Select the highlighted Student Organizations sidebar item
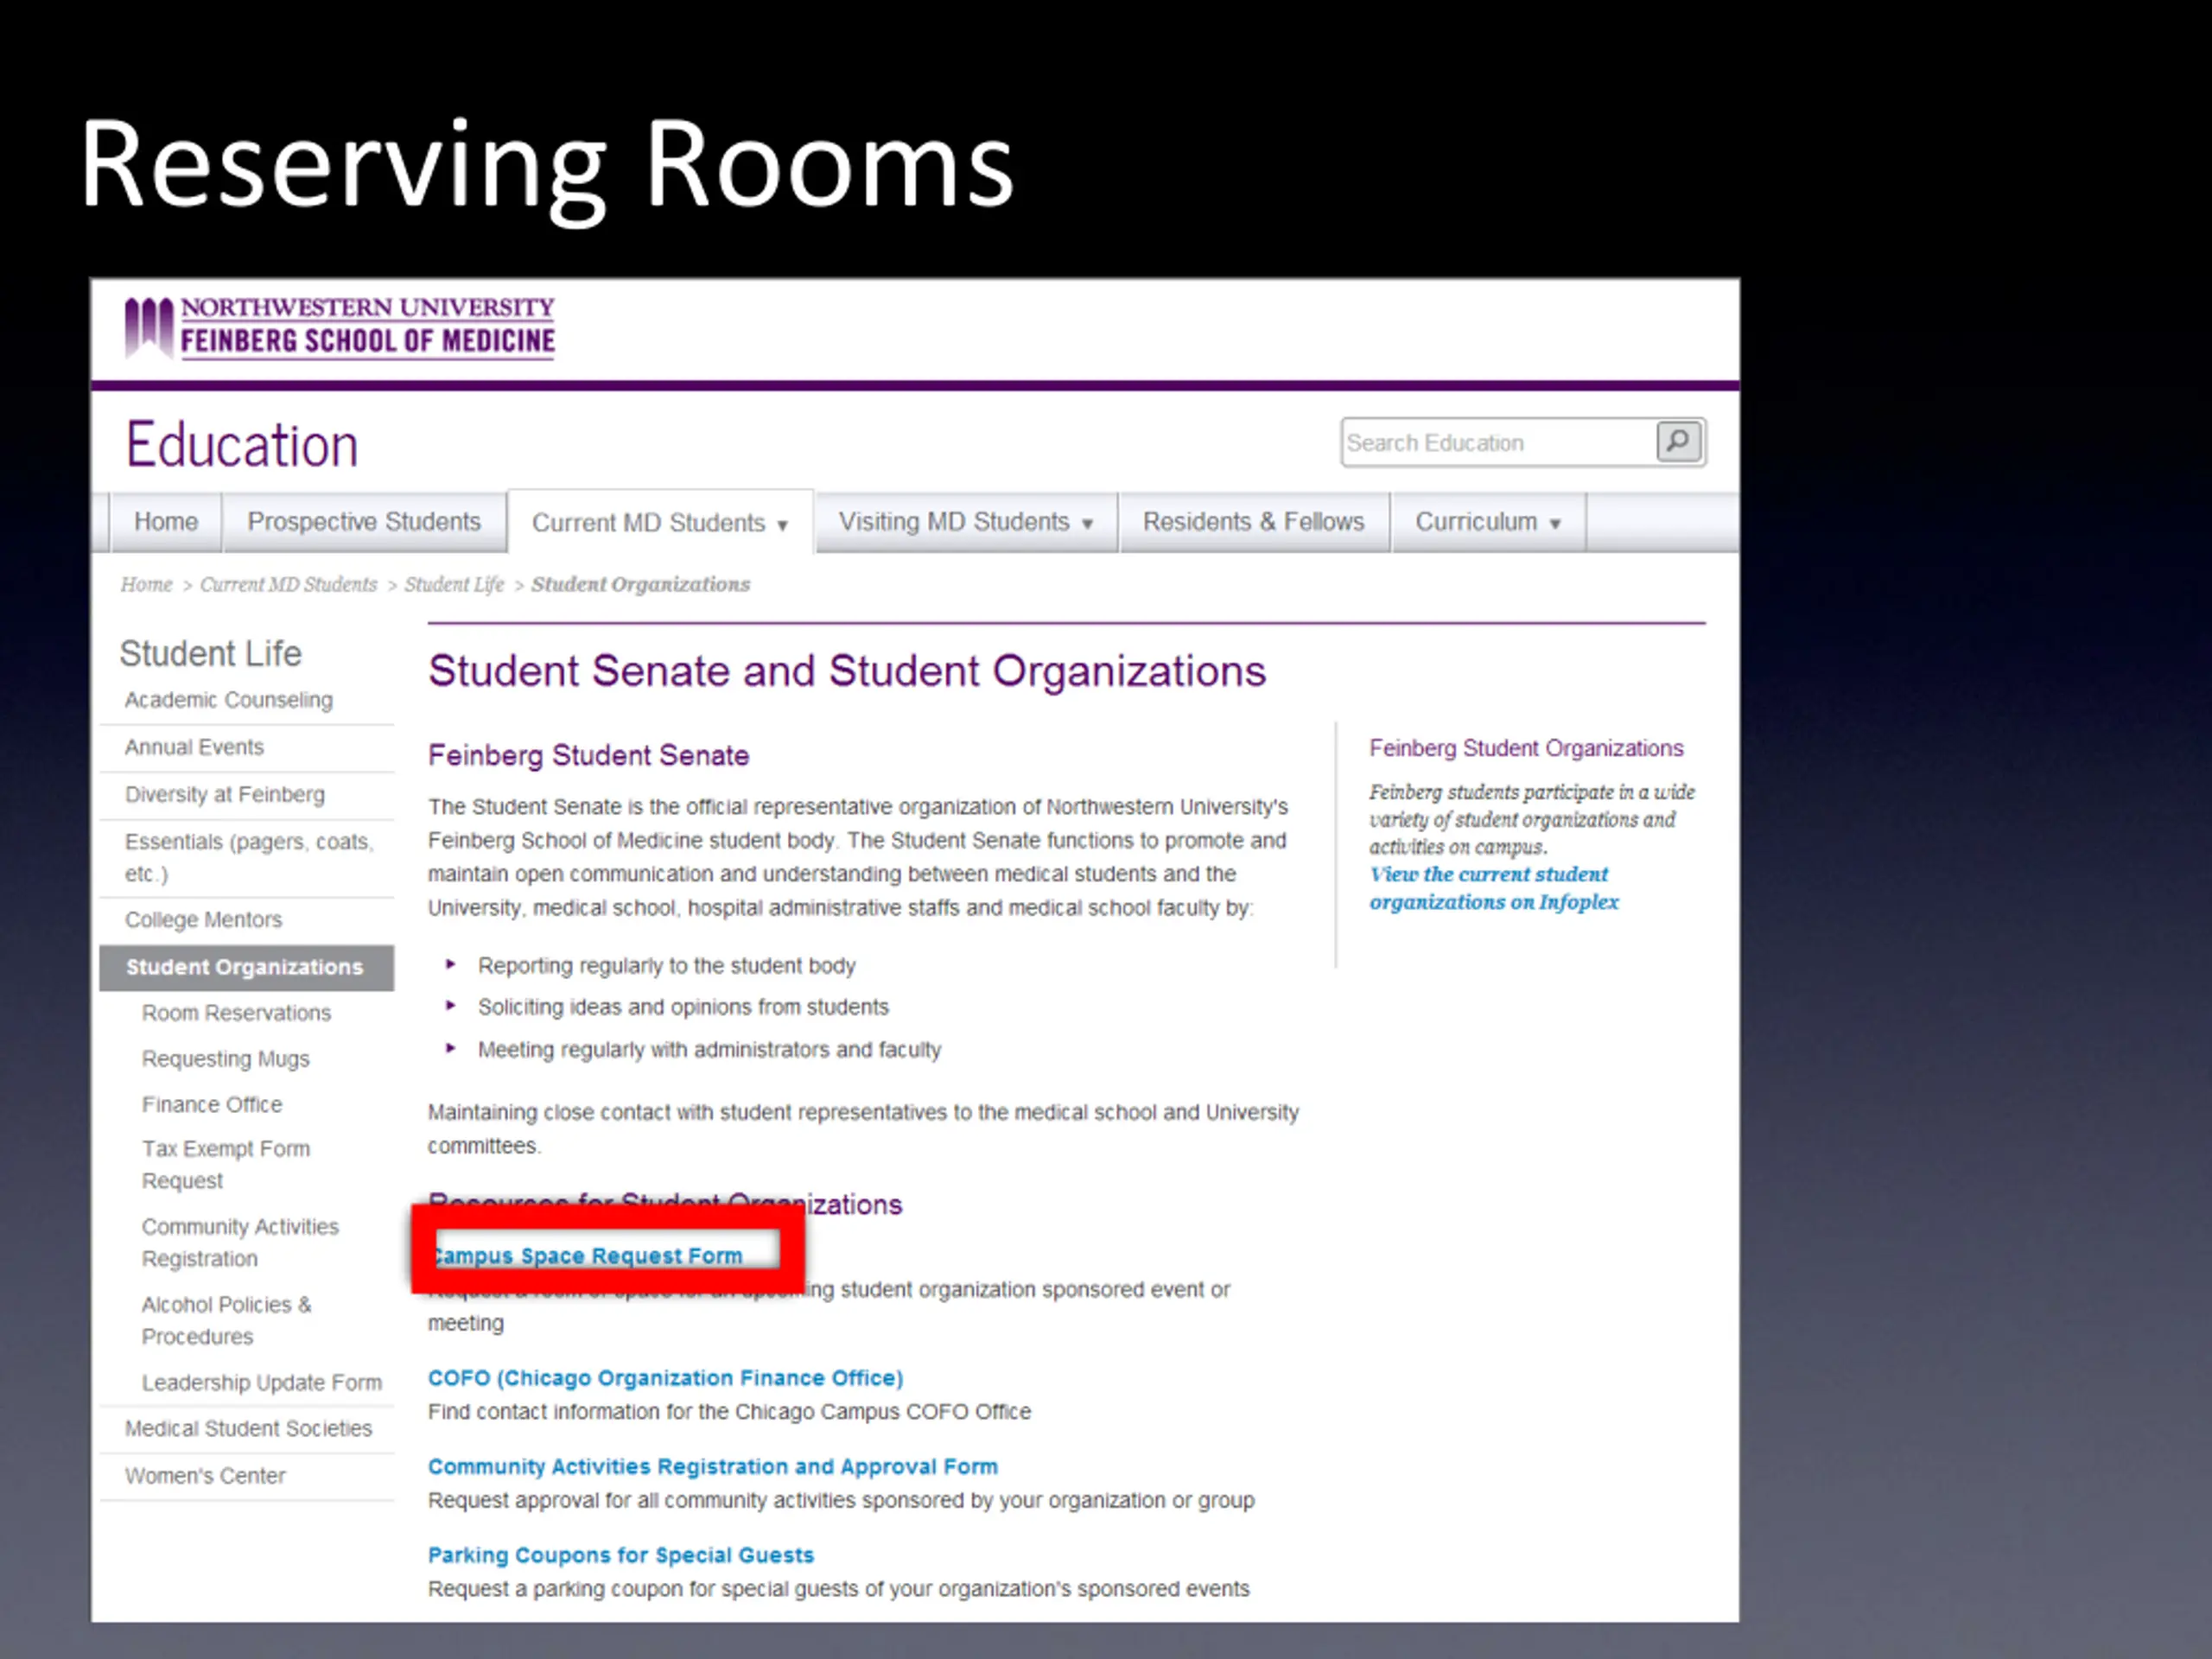2212x1659 pixels. pos(246,967)
